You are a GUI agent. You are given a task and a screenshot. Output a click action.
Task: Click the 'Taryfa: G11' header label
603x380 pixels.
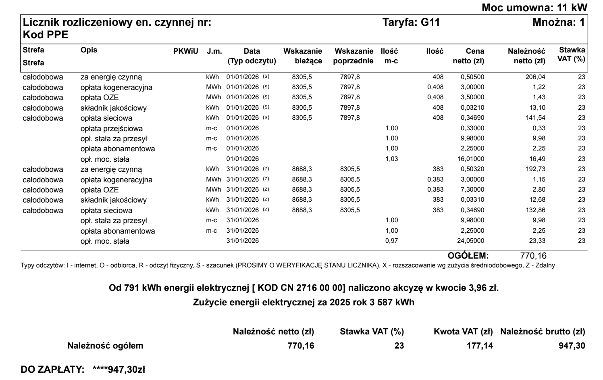(411, 23)
